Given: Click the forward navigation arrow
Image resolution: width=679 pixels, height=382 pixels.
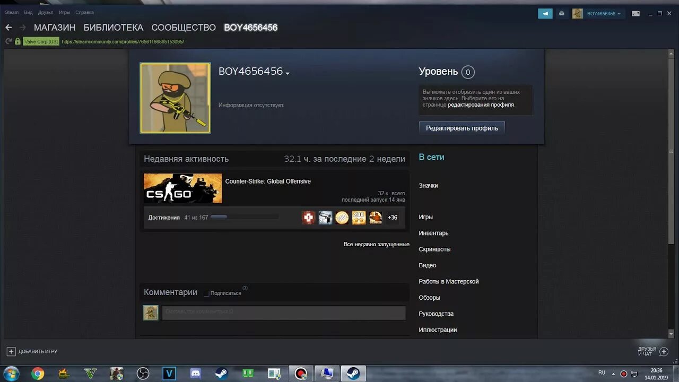Looking at the screenshot, I should coord(23,28).
